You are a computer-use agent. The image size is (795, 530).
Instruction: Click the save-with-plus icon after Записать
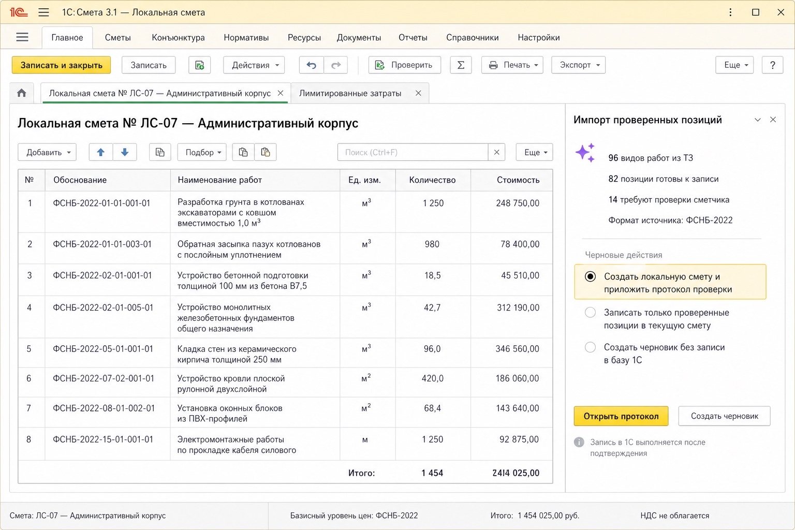pos(200,65)
